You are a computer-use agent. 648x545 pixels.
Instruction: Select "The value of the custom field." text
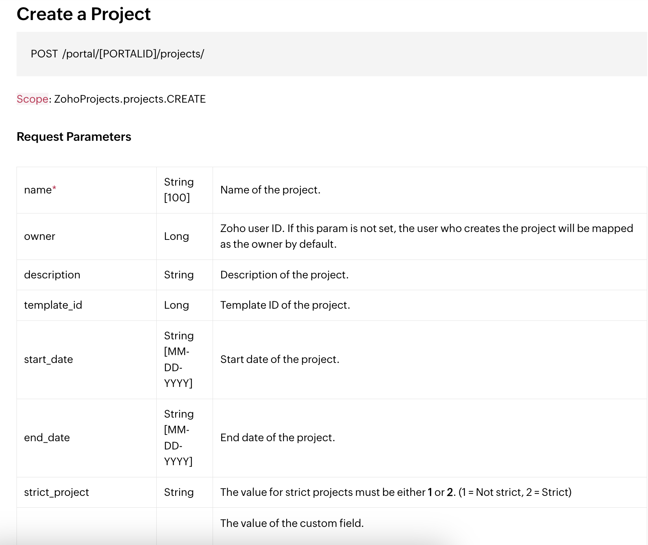(292, 523)
